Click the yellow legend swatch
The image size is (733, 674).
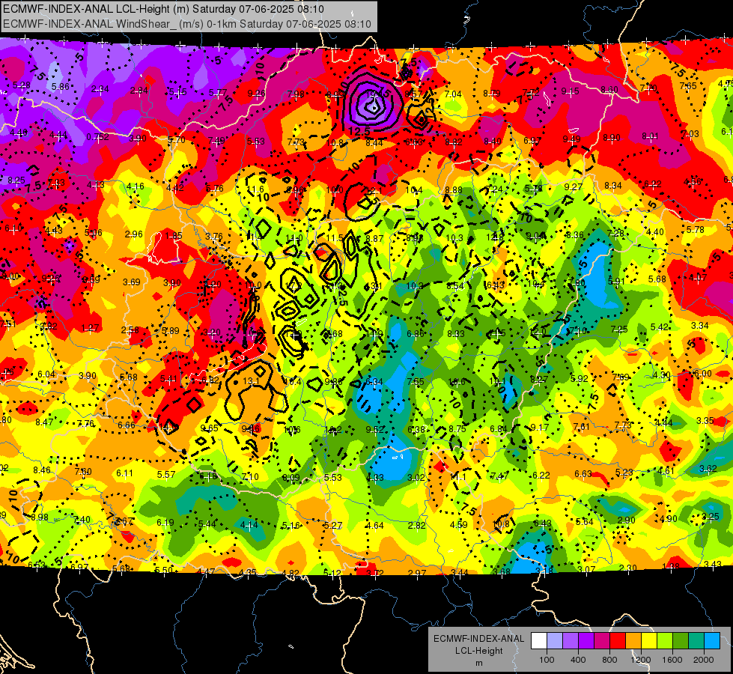(649, 641)
